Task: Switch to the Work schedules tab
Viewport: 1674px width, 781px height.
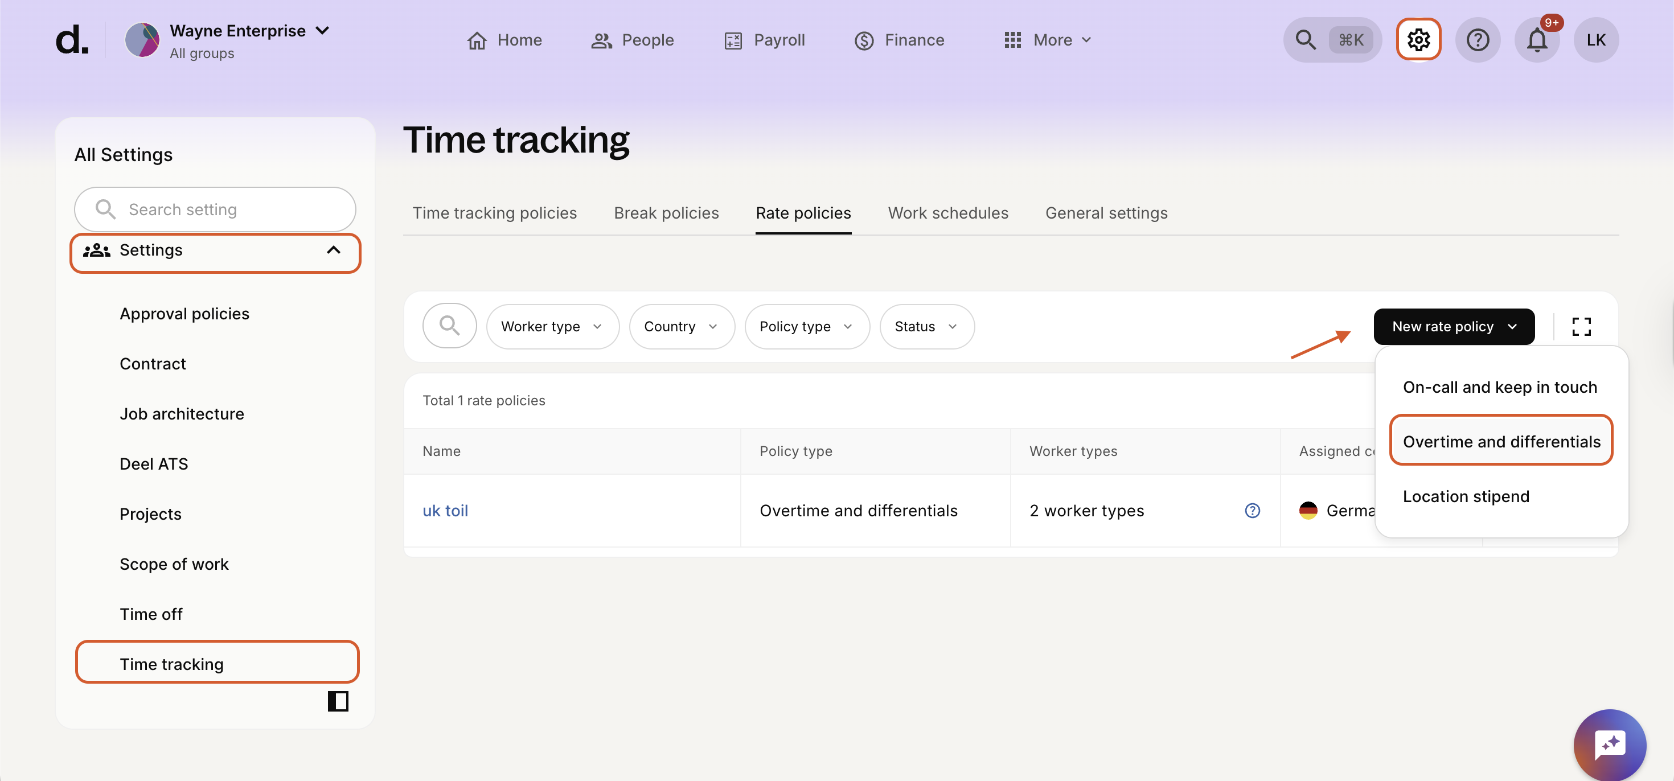Action: coord(947,212)
